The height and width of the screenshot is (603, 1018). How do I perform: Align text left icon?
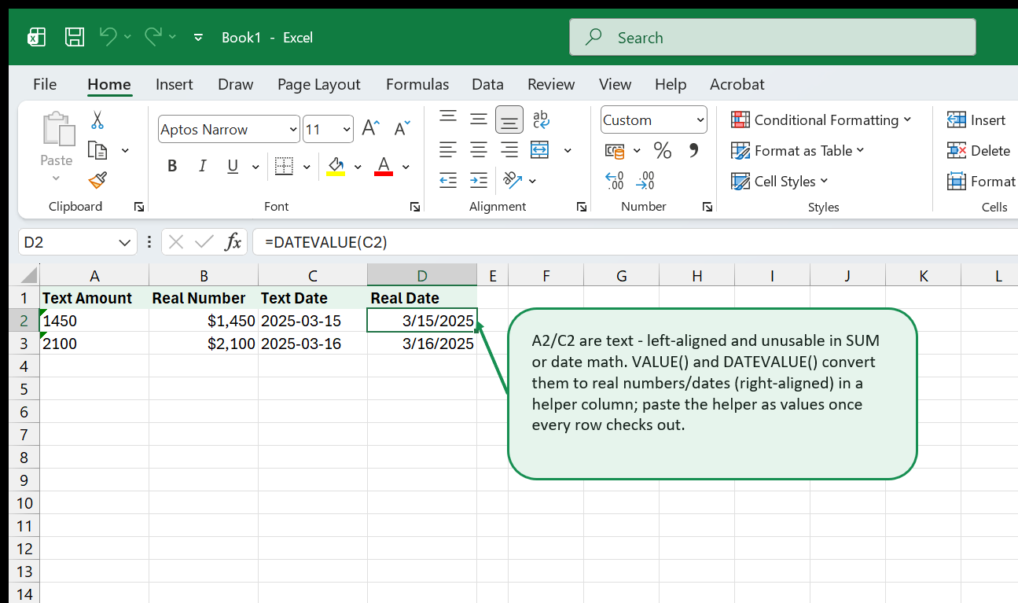448,149
